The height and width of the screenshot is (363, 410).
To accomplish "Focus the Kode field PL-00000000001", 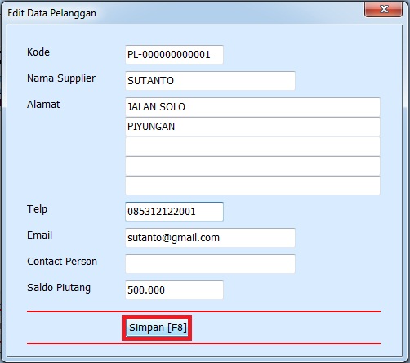I will coord(174,55).
